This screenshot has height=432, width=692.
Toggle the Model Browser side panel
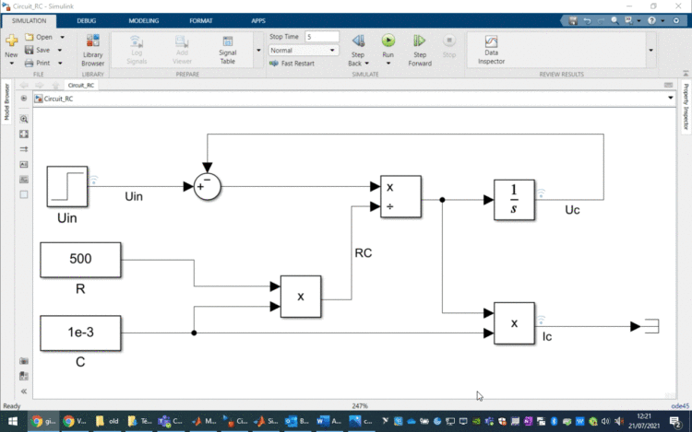(6, 101)
